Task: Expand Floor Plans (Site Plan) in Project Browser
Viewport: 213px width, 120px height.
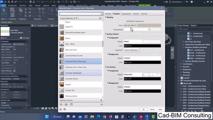Action: (183, 42)
